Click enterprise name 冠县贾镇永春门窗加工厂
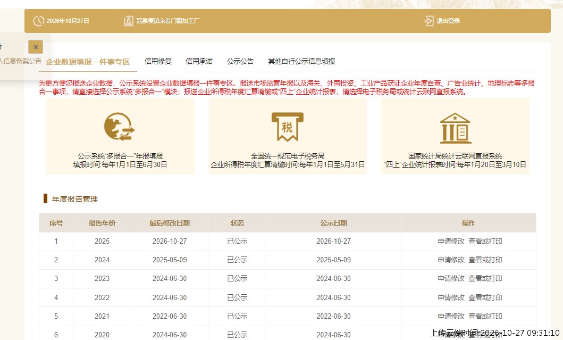 [x=167, y=21]
